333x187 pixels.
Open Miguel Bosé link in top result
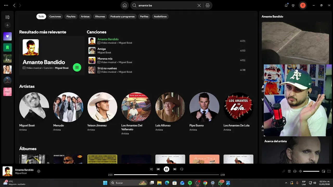click(x=62, y=68)
